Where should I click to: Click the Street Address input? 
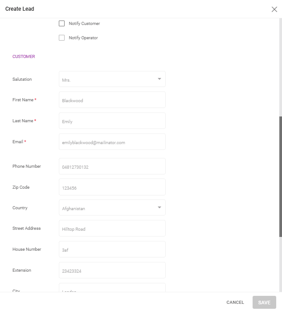112,228
